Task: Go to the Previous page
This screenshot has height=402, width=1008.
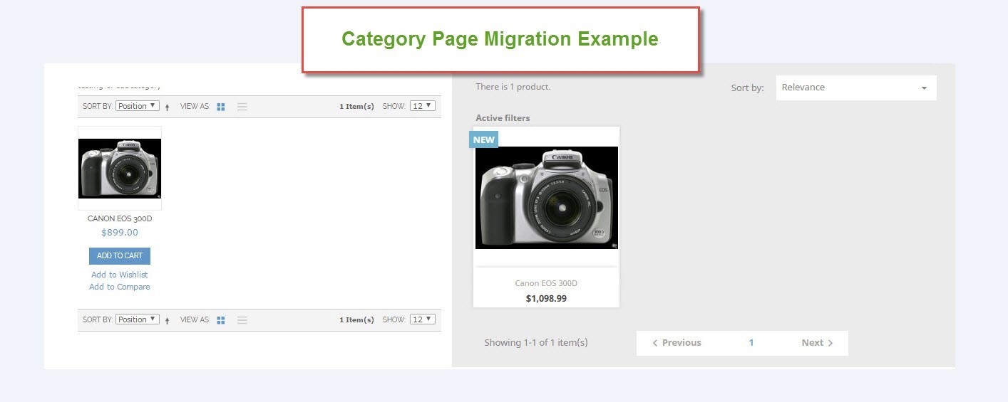Action: click(x=677, y=342)
